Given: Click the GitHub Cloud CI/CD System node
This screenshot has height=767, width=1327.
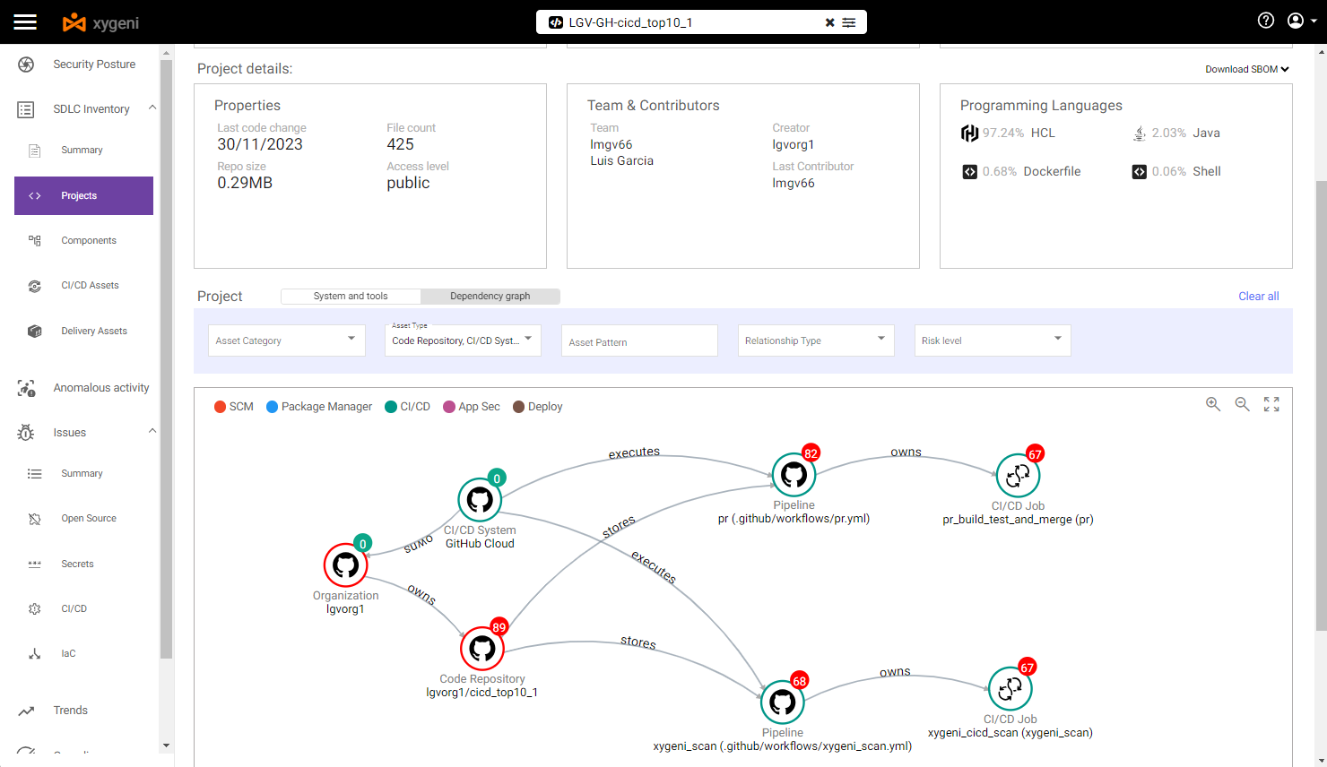Looking at the screenshot, I should [x=480, y=499].
